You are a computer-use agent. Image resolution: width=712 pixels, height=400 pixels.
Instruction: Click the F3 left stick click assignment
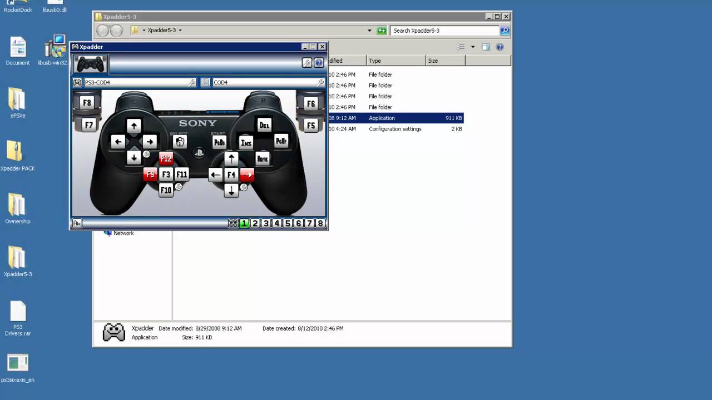[166, 174]
